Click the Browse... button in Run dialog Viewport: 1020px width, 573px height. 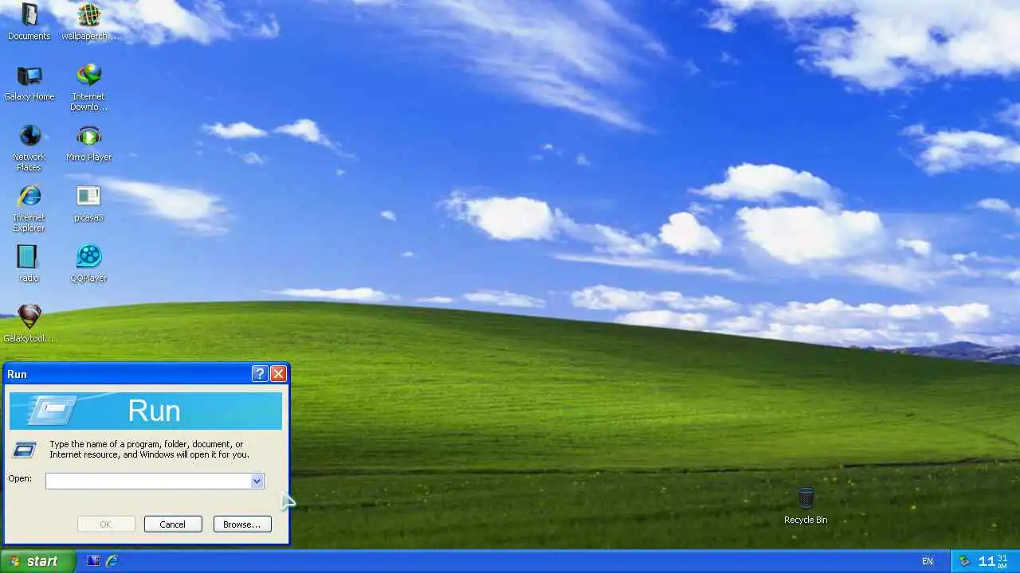(242, 524)
